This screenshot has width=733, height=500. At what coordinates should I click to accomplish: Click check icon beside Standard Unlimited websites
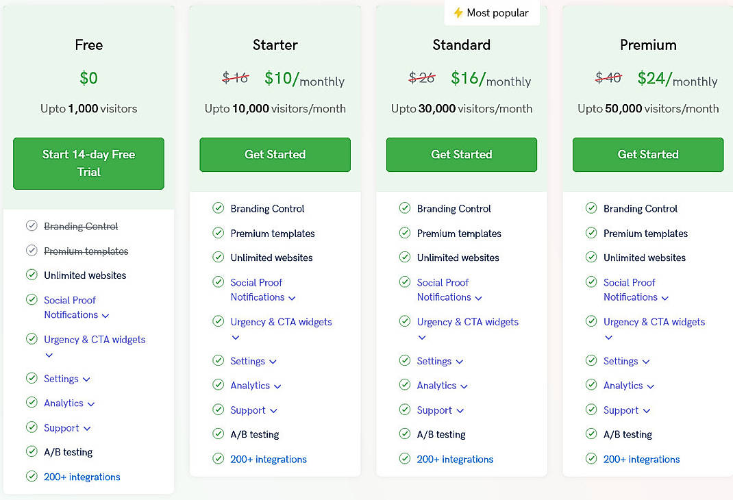[404, 258]
